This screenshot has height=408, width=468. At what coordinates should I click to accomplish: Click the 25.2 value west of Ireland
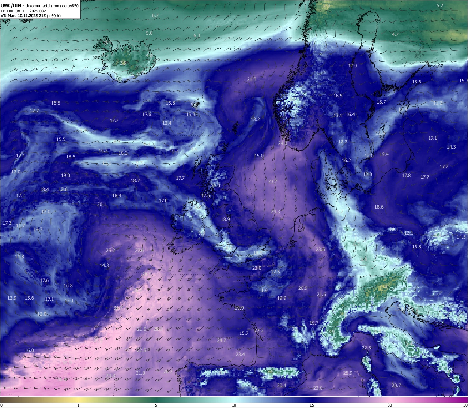click(110, 251)
